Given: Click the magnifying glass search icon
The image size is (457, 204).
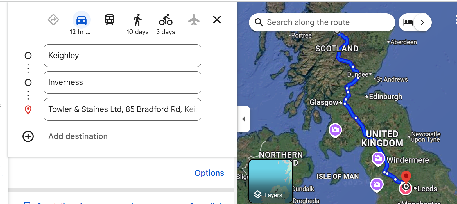Looking at the screenshot, I should tap(259, 22).
